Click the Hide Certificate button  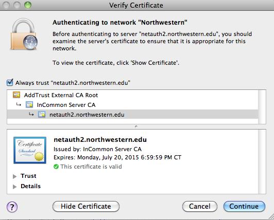[86, 207]
